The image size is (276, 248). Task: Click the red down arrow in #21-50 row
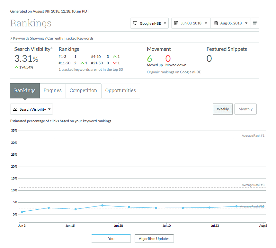(114, 63)
